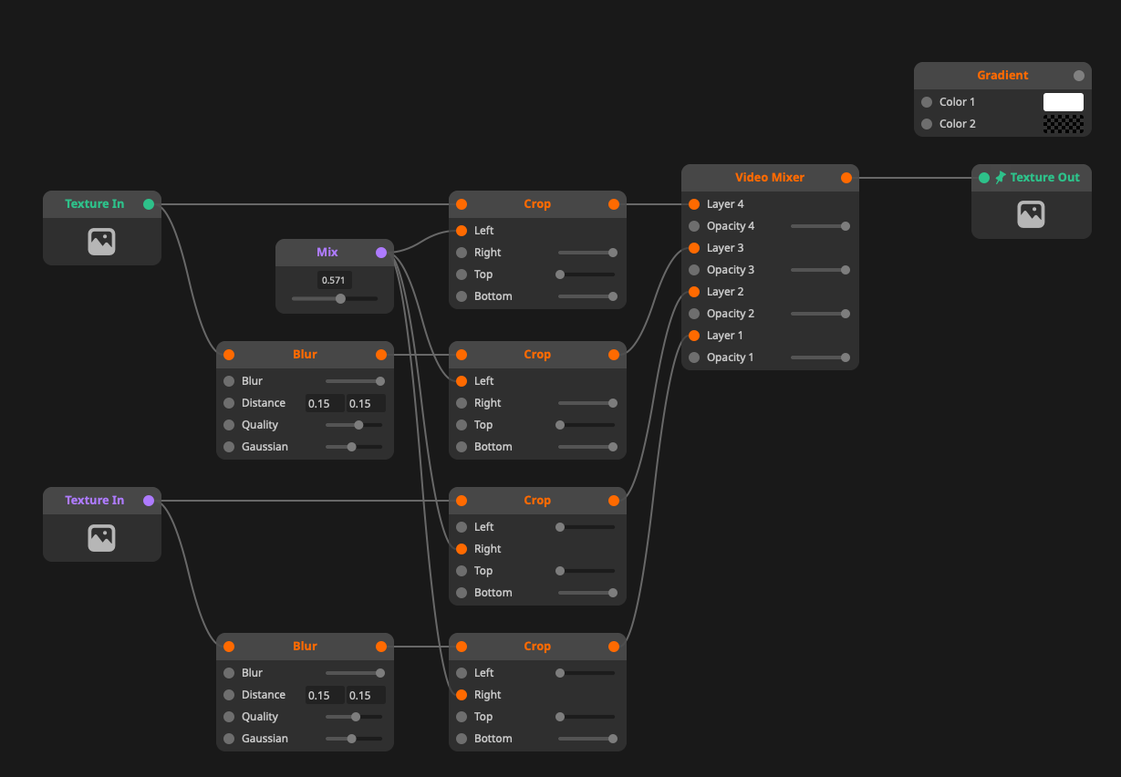Click the image icon in the purple Texture In node
Viewport: 1121px width, 777px height.
101,538
